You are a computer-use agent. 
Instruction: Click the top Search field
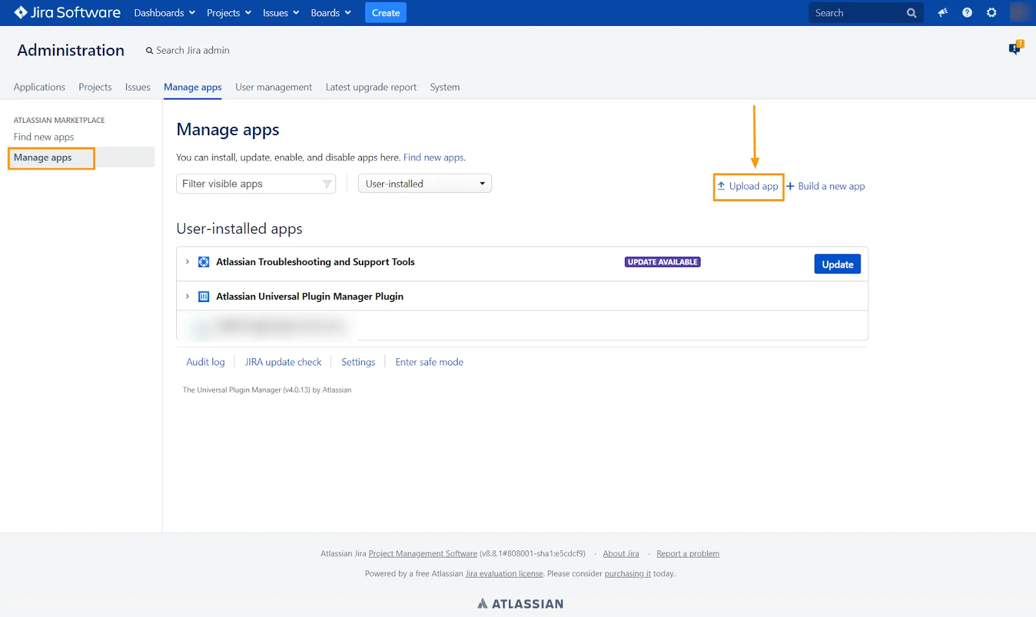[x=866, y=13]
